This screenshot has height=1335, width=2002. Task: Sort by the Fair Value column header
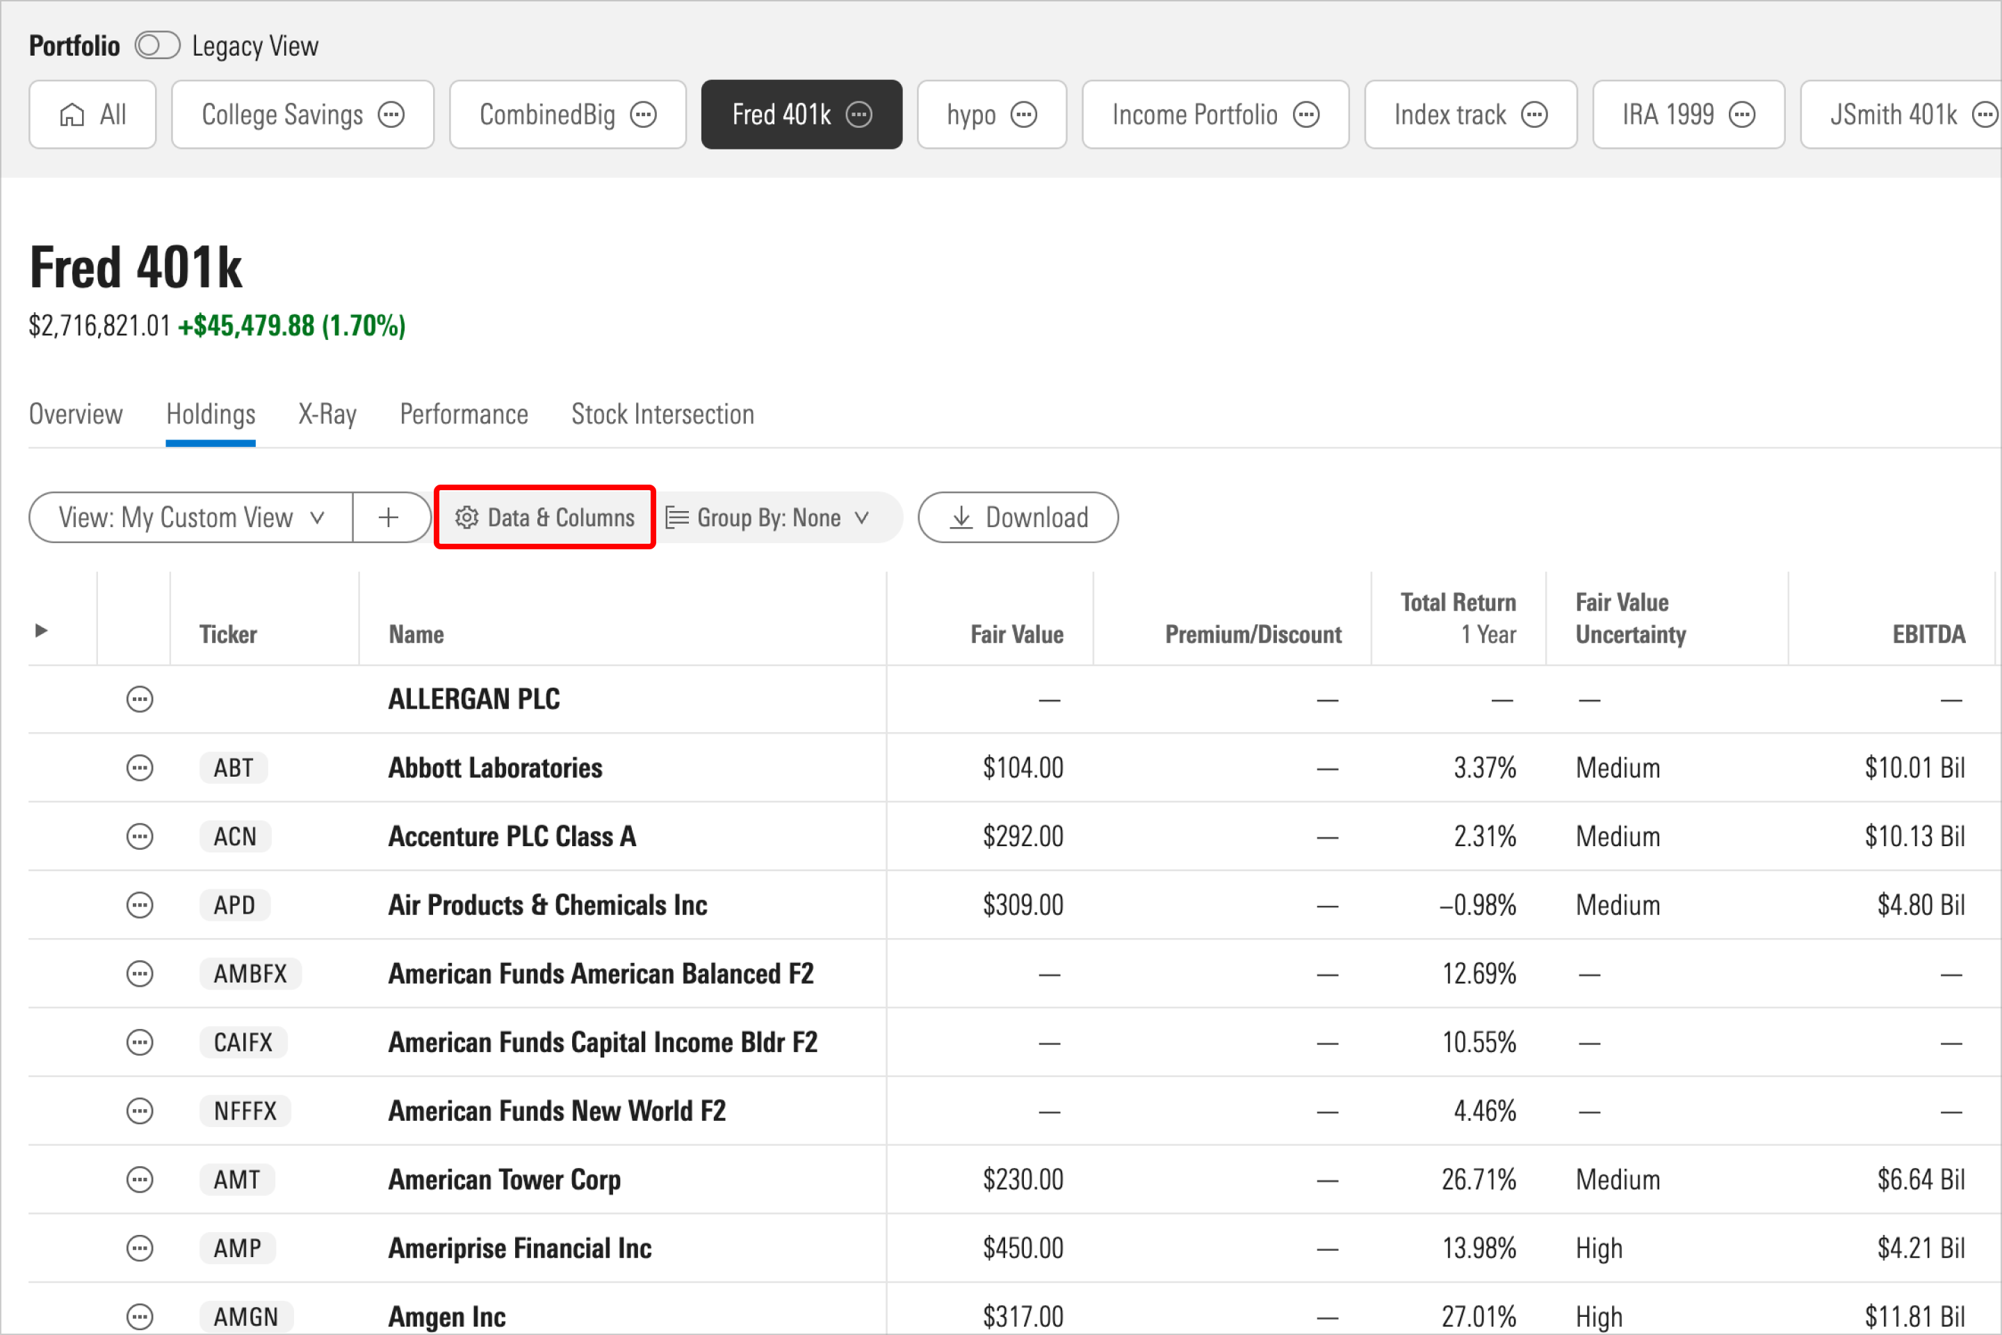pyautogui.click(x=1017, y=634)
